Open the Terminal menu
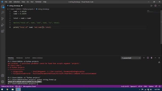This screenshot has height=91, width=162. [x=38, y=2]
